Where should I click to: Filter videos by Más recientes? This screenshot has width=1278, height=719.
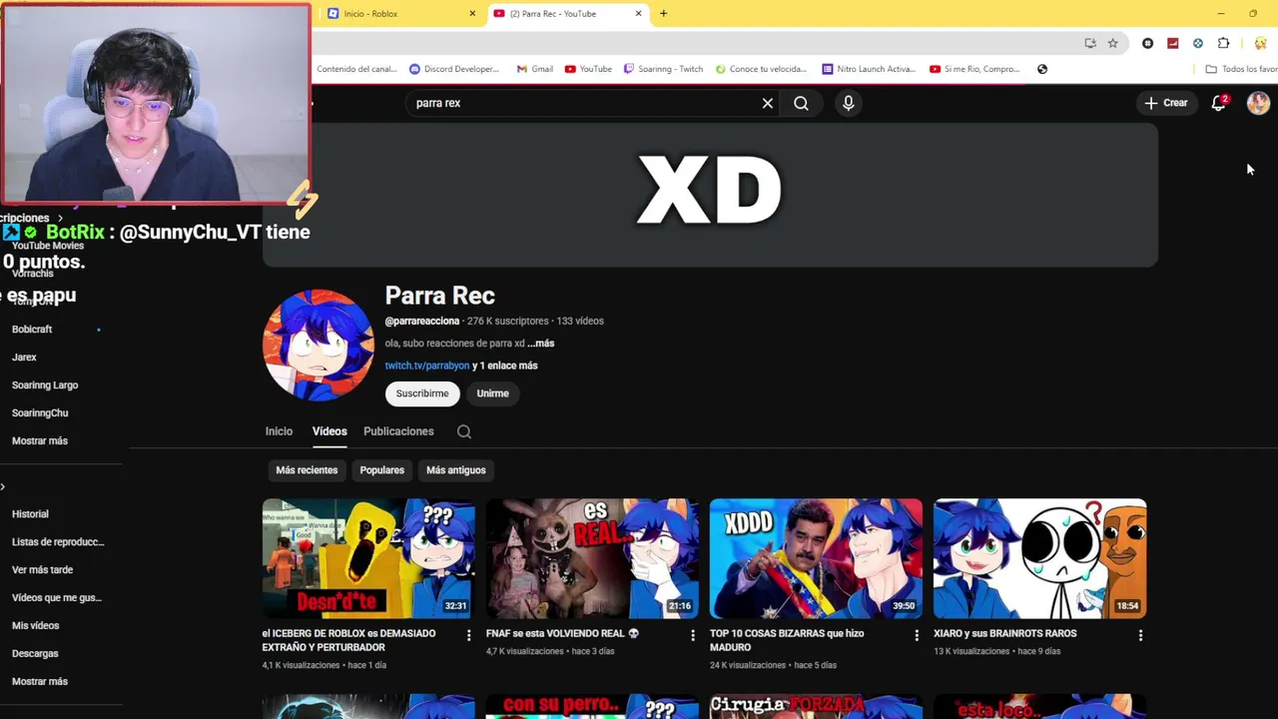point(307,470)
